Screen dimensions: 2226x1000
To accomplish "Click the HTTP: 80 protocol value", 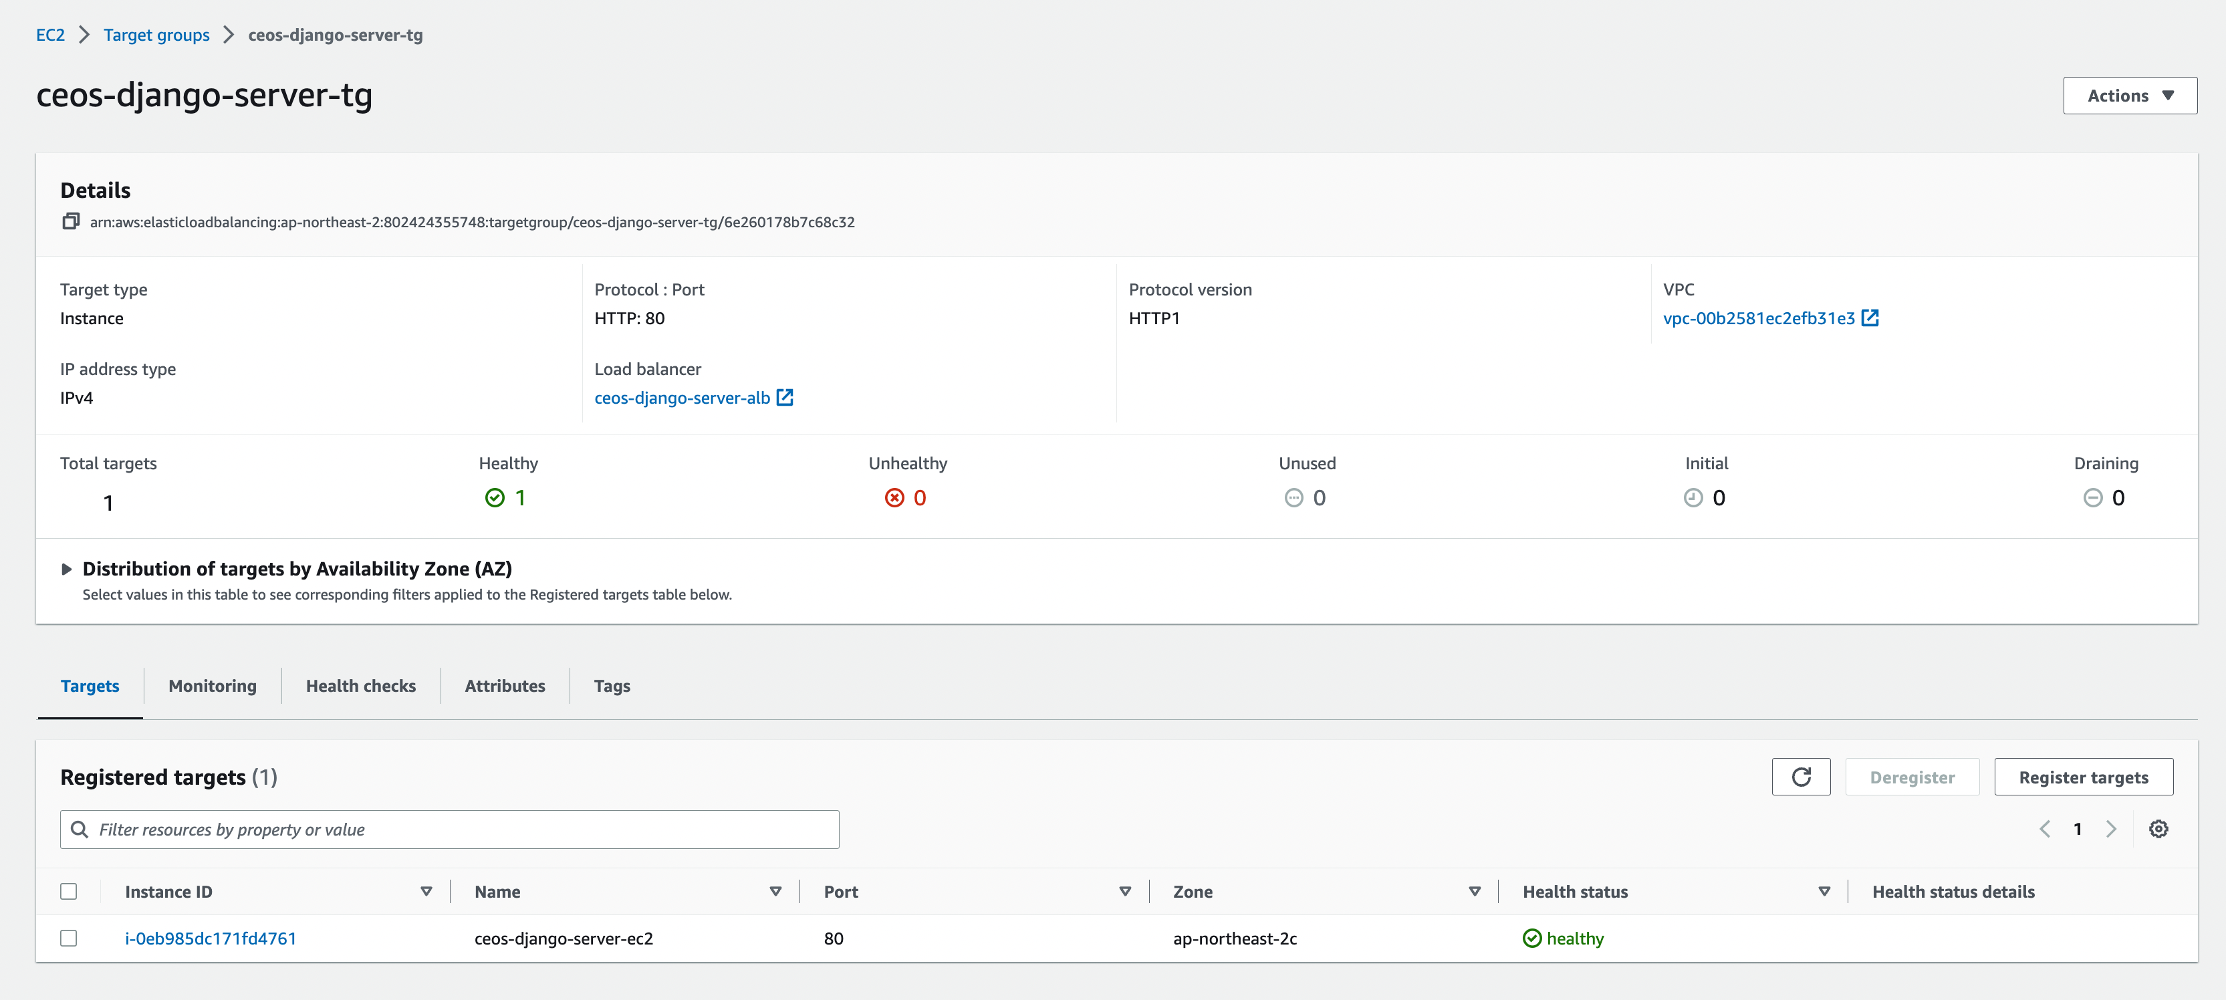I will click(x=629, y=318).
